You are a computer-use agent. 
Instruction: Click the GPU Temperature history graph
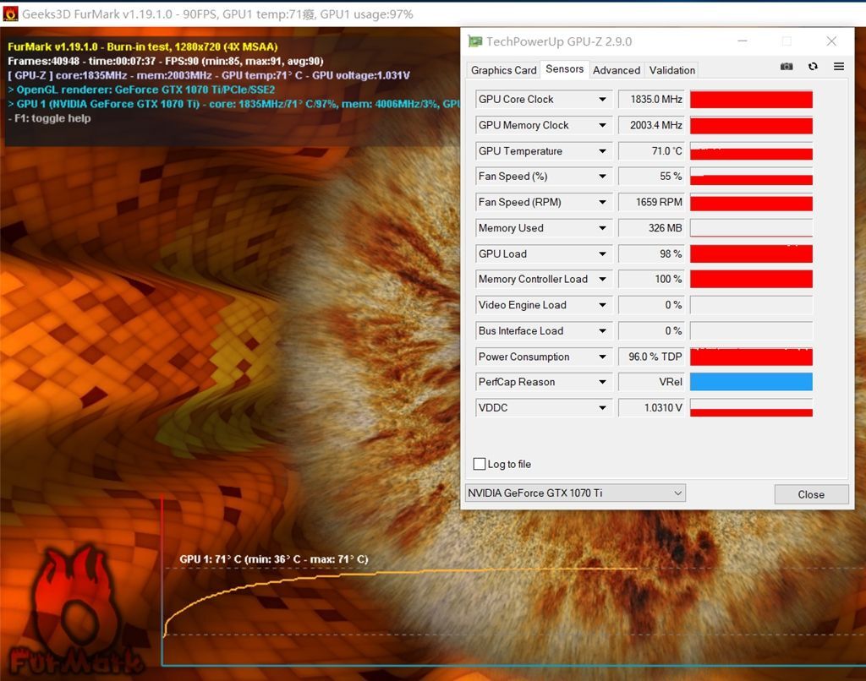(x=751, y=151)
